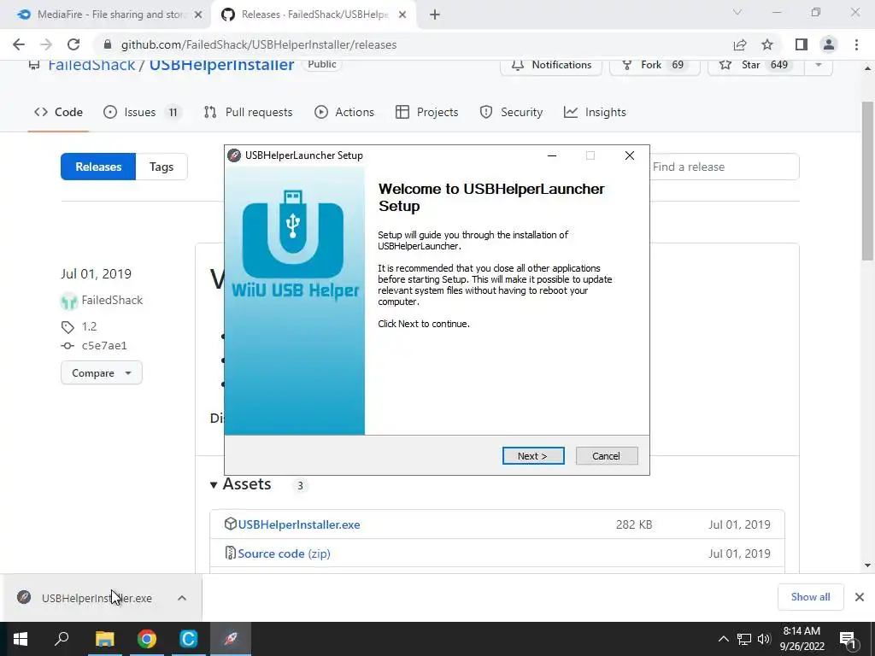This screenshot has width=875, height=656.
Task: Open File Explorer from taskbar
Action: tap(104, 639)
